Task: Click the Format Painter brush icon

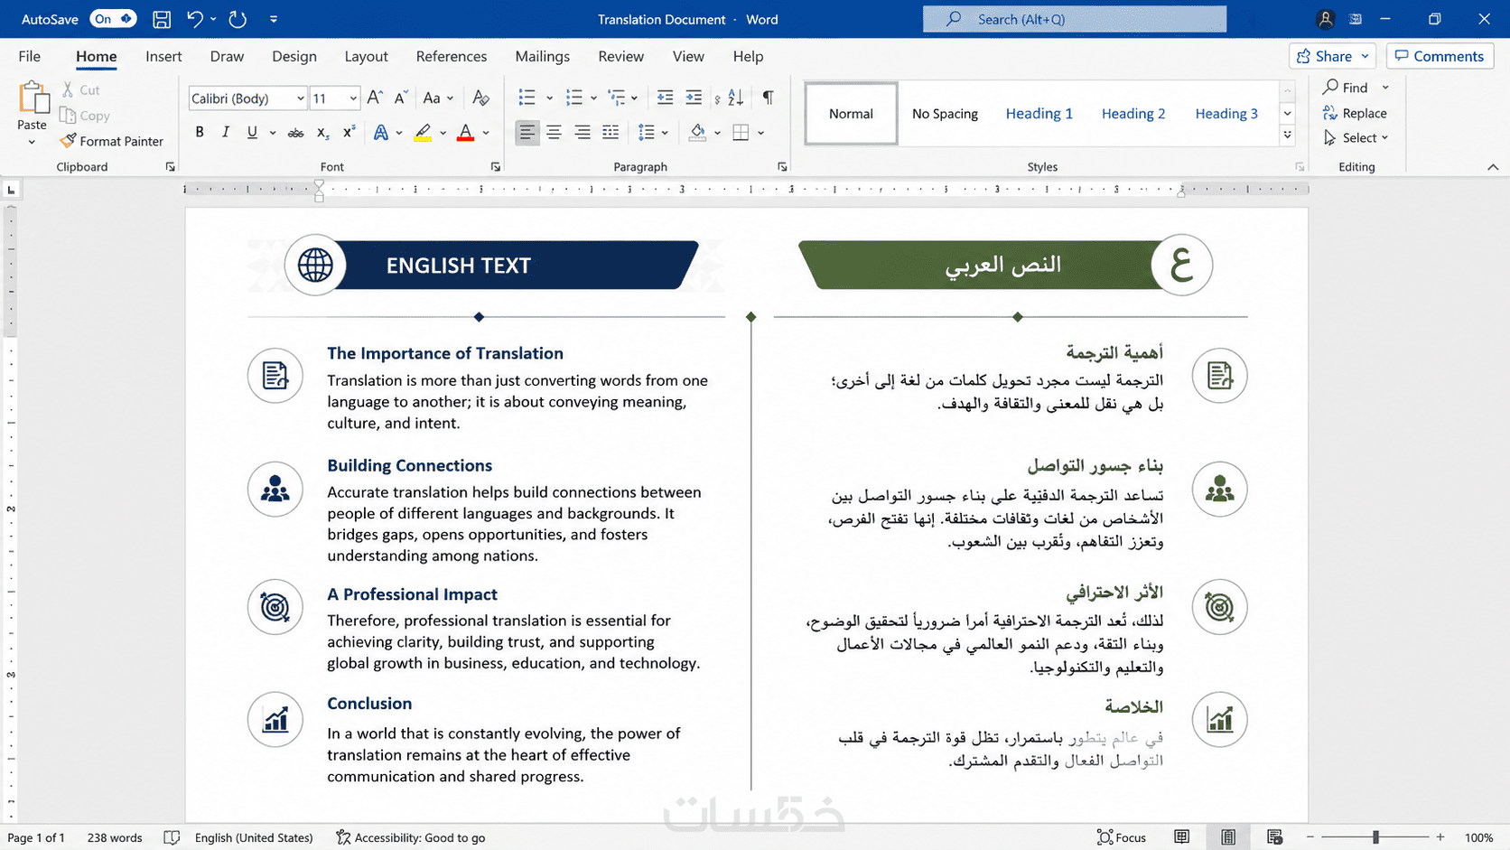Action: [x=68, y=141]
